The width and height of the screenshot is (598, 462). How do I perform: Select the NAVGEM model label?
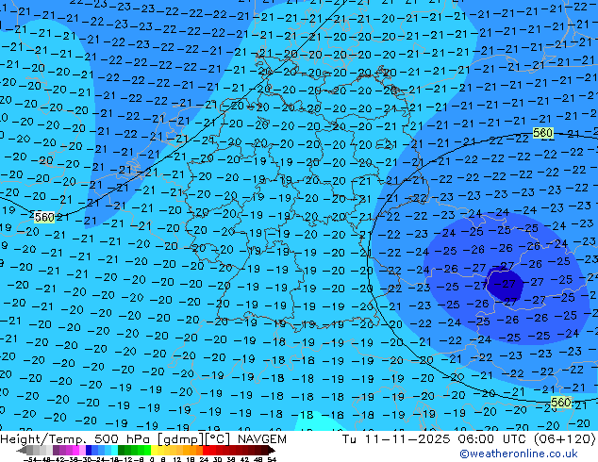tap(262, 439)
